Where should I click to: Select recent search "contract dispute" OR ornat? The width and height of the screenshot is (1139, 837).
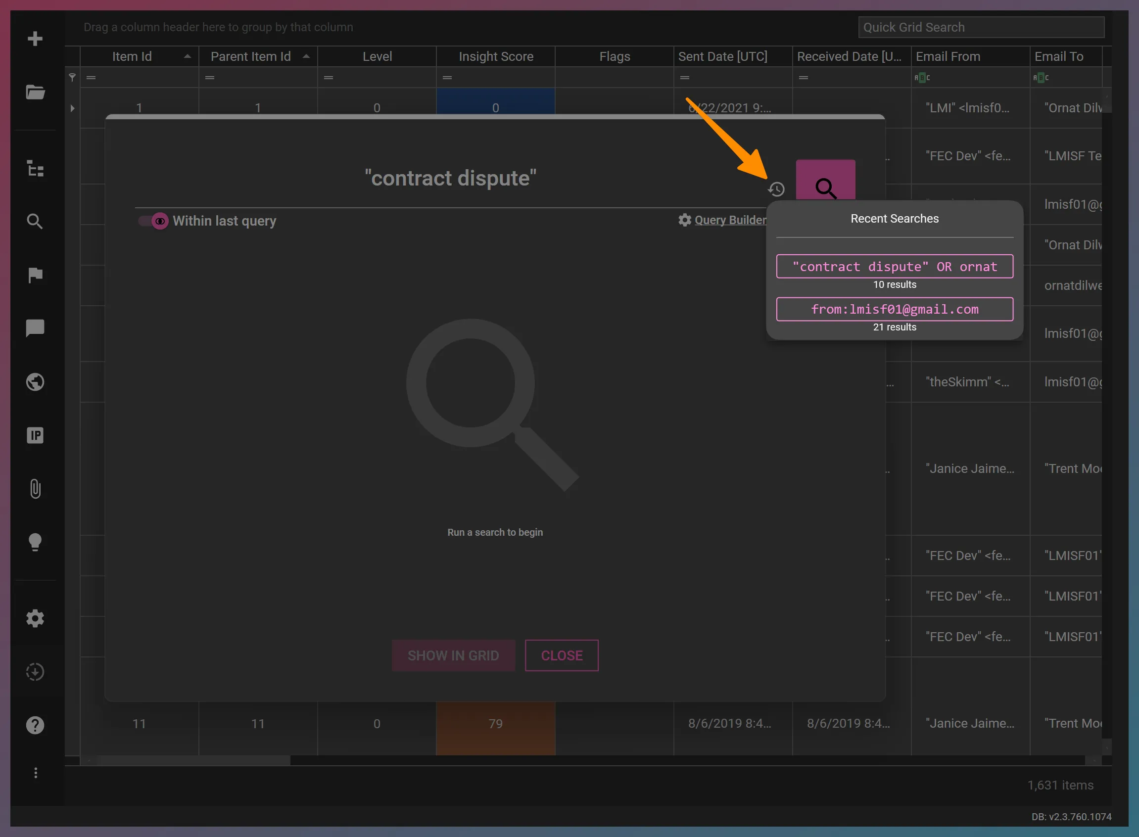click(x=894, y=267)
